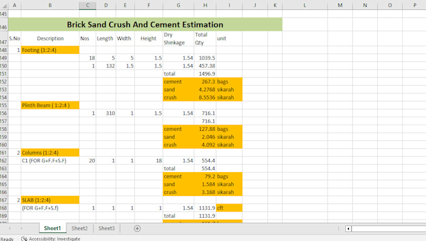The width and height of the screenshot is (426, 241).
Task: Click the Nos value 18 in row 149
Action: pyautogui.click(x=88, y=58)
